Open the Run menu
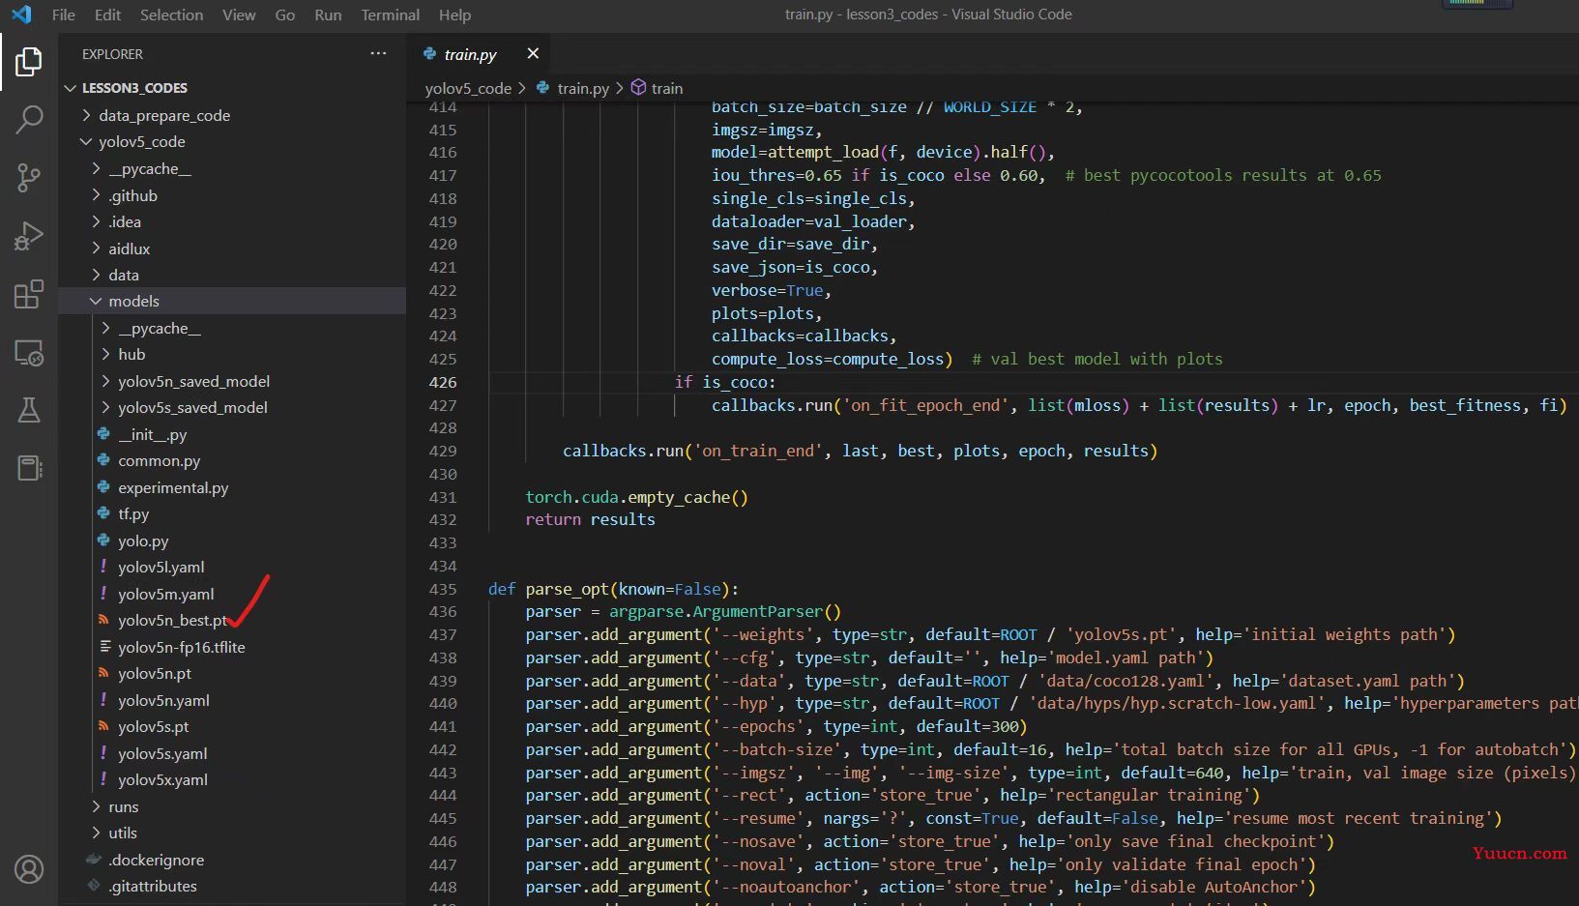 pyautogui.click(x=328, y=15)
